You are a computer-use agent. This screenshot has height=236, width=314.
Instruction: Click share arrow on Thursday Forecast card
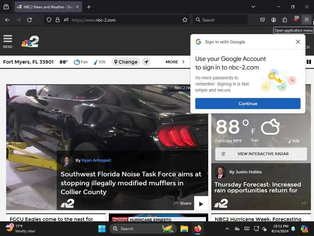[x=304, y=203]
